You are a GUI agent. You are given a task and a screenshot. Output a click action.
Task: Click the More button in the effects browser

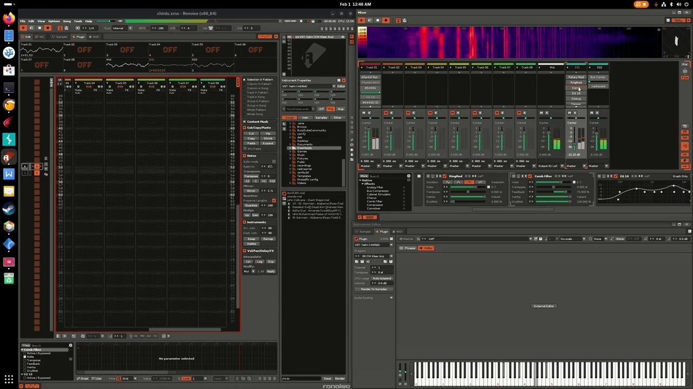(364, 176)
